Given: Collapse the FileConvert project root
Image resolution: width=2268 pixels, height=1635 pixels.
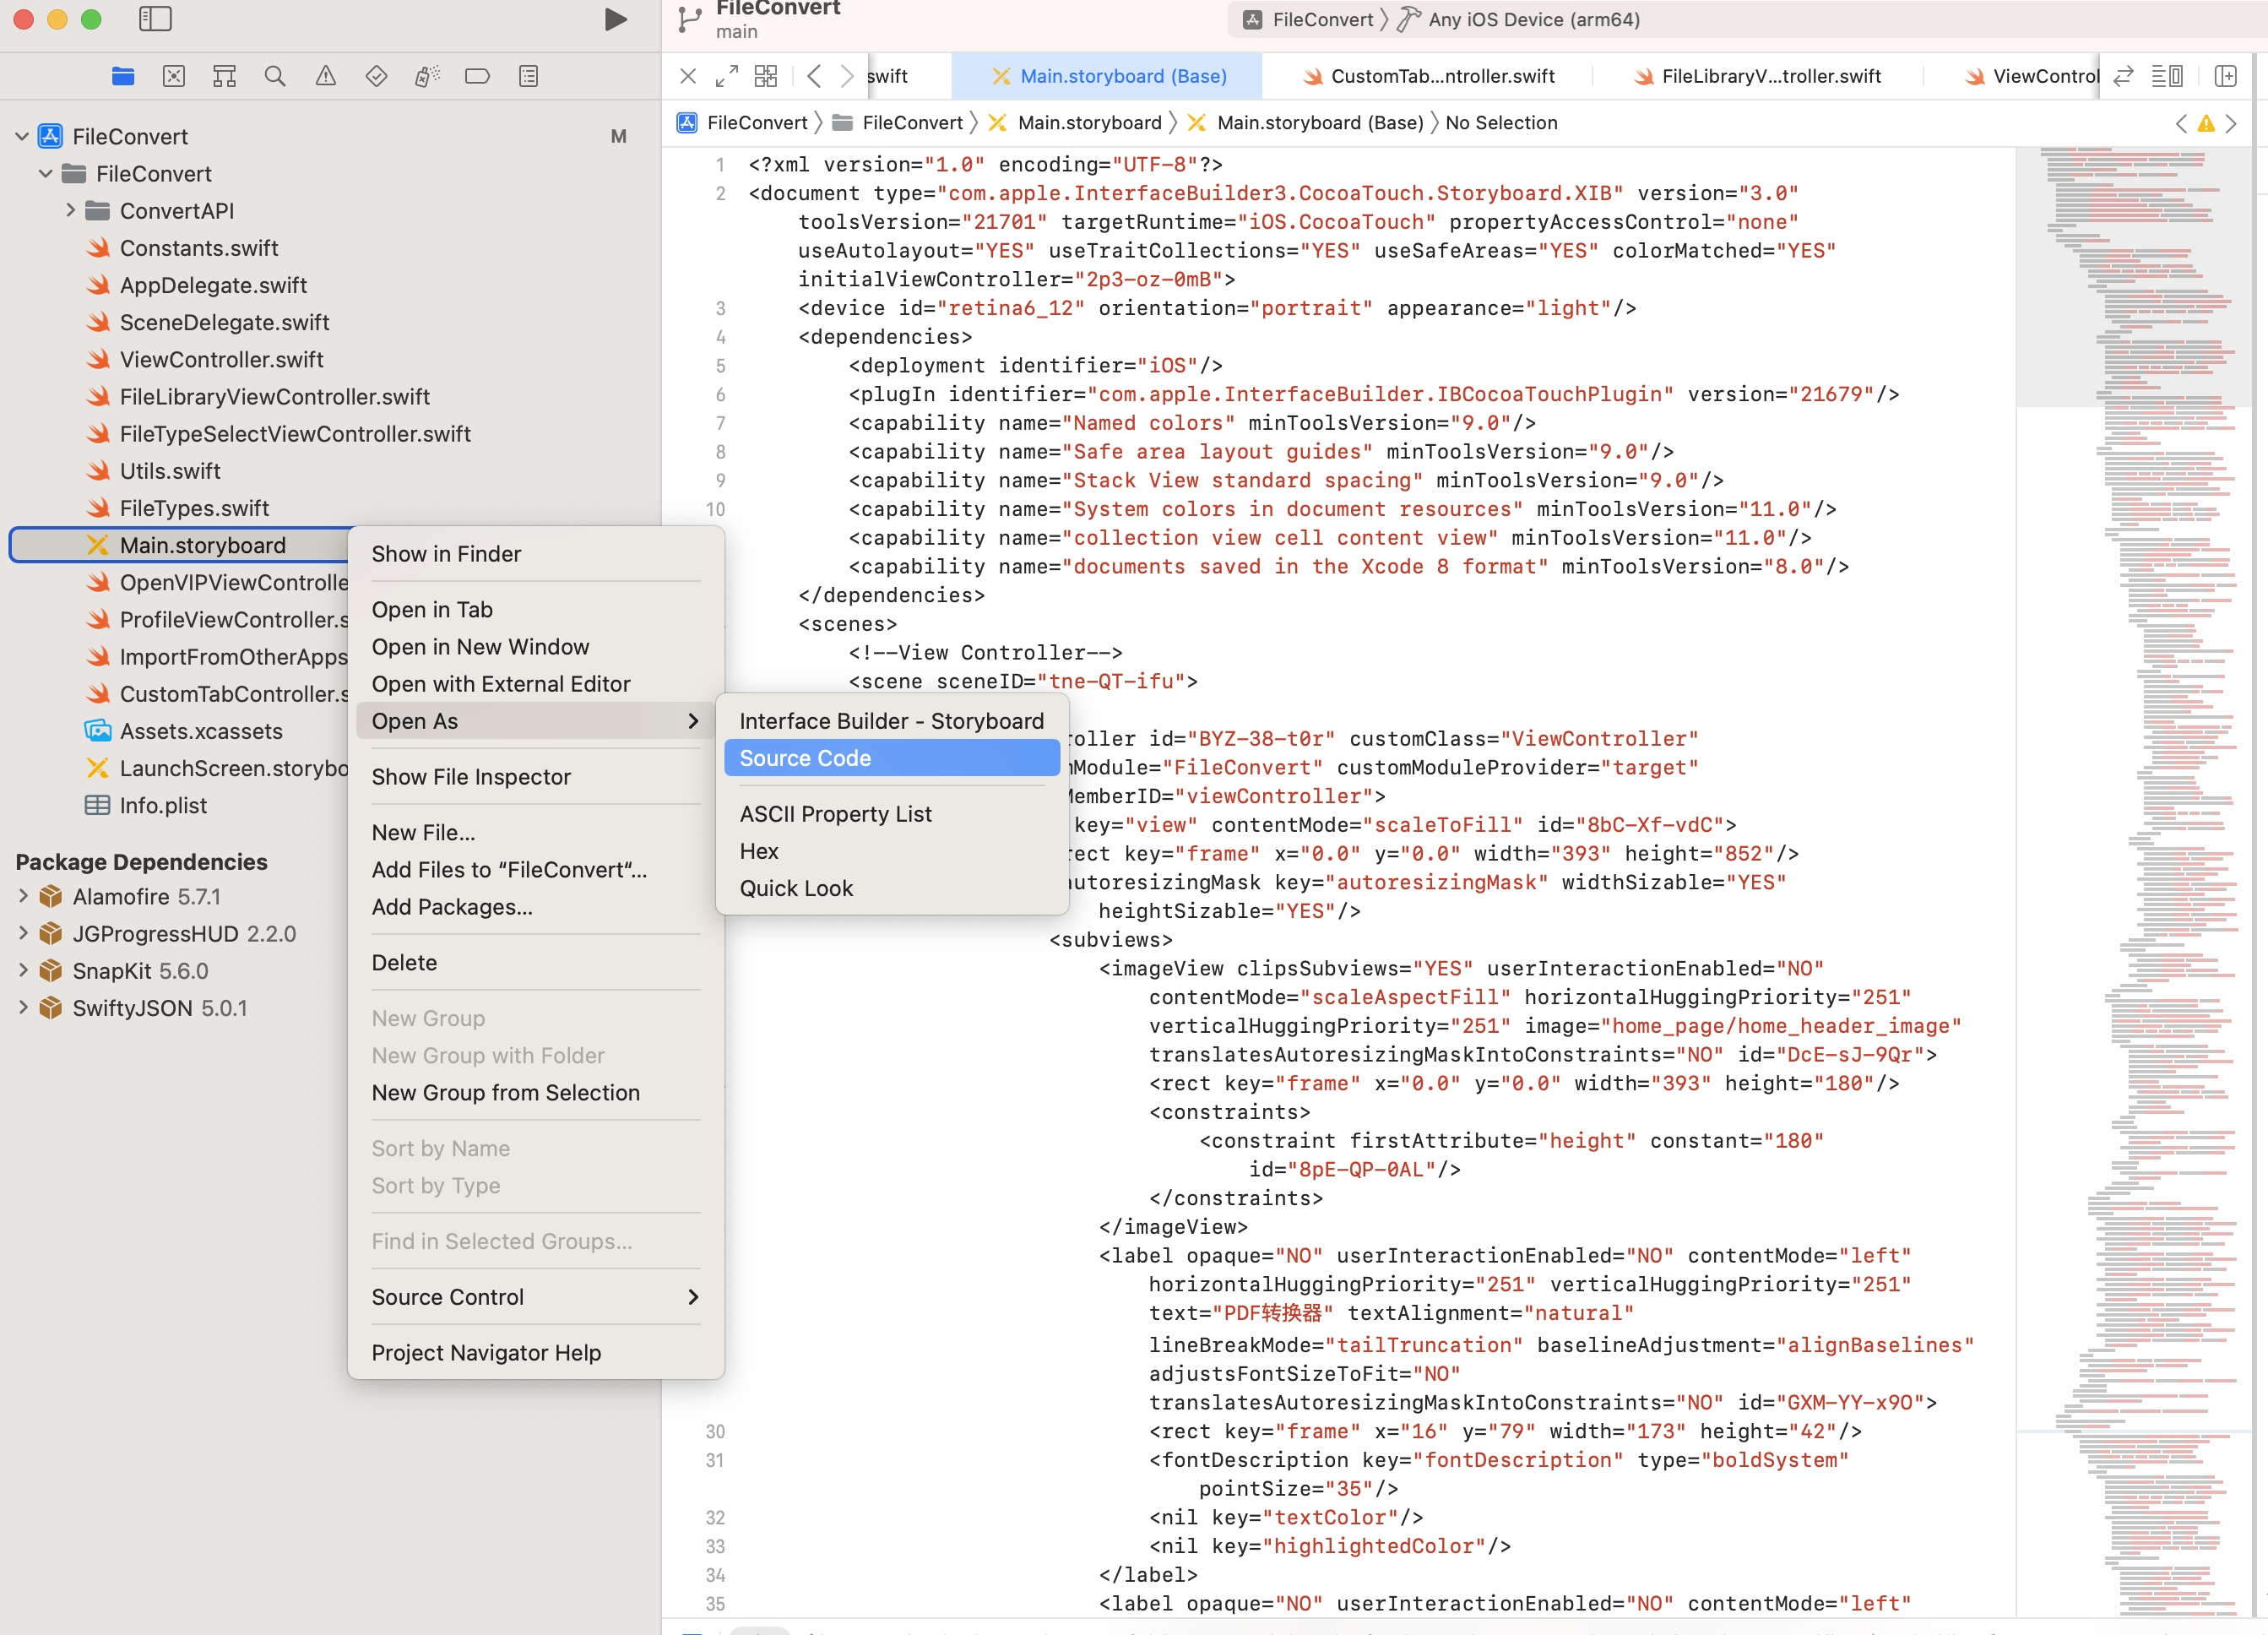Looking at the screenshot, I should 21,136.
